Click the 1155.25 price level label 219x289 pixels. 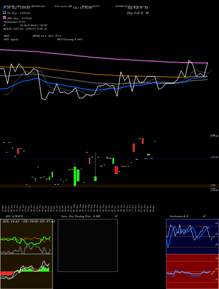tap(214, 157)
